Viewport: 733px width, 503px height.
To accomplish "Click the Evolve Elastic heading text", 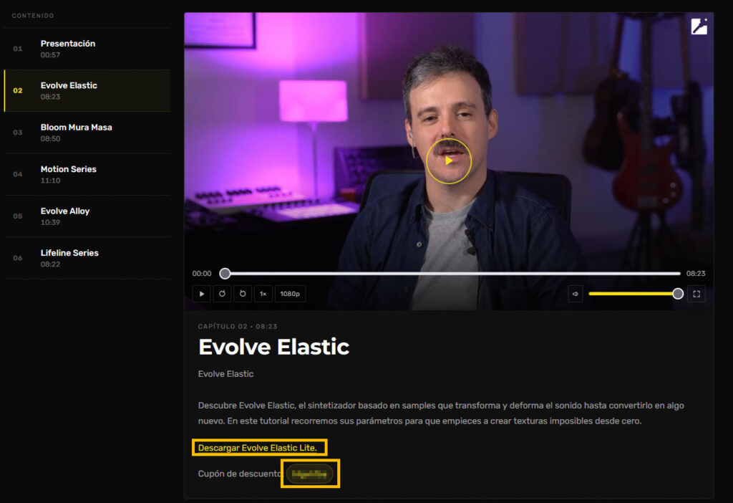I will pyautogui.click(x=274, y=348).
